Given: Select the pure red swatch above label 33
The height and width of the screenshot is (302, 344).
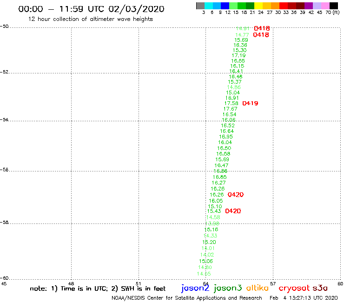Looking at the screenshot, I should (x=284, y=6).
